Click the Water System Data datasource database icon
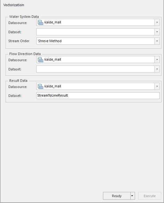164x203 pixels. pyautogui.click(x=40, y=22)
